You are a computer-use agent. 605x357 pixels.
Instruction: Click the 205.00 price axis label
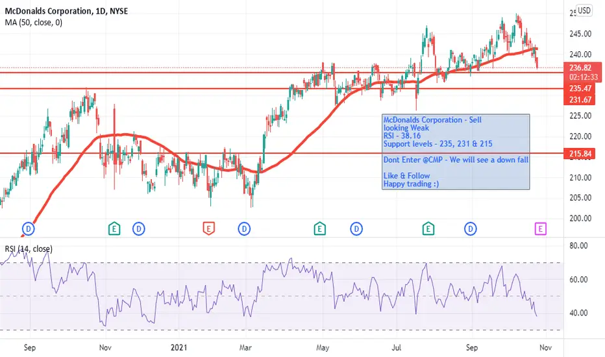[580, 197]
